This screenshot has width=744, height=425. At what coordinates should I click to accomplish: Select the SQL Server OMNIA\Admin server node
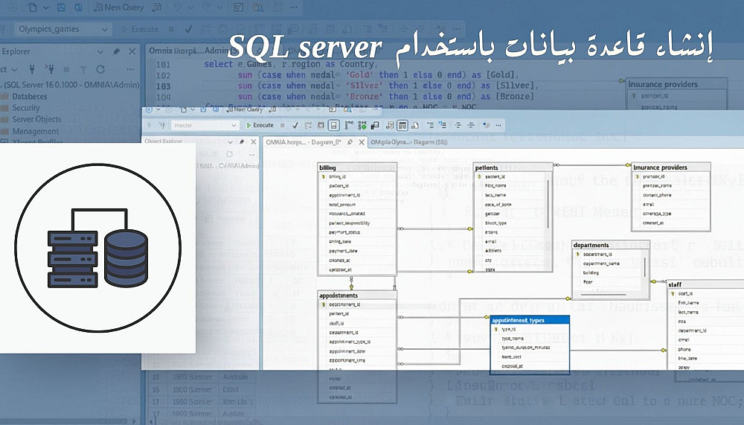(71, 85)
